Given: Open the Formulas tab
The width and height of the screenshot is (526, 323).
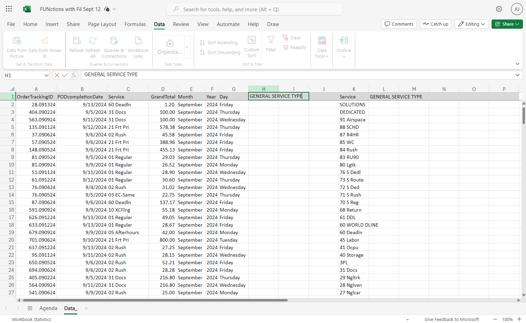Looking at the screenshot, I should click(x=135, y=24).
